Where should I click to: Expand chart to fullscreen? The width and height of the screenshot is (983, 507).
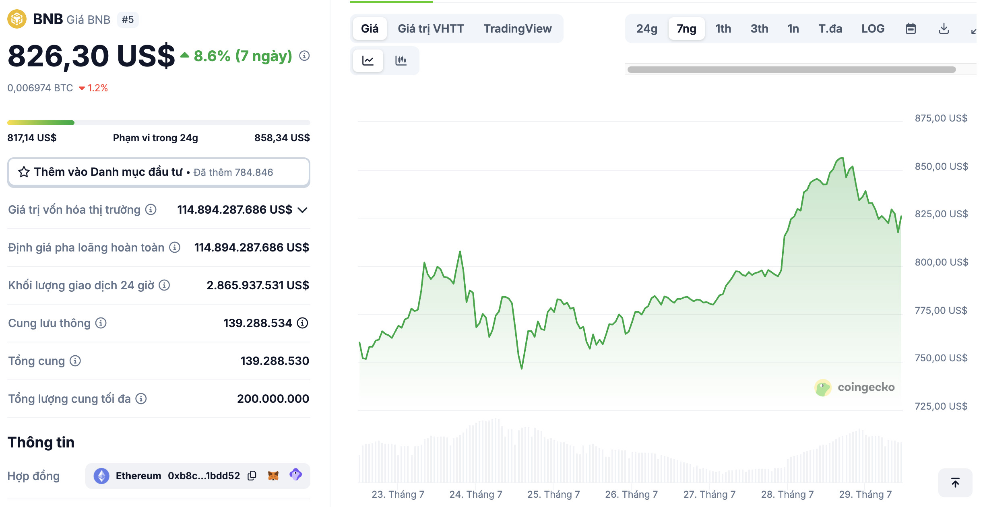(x=973, y=31)
